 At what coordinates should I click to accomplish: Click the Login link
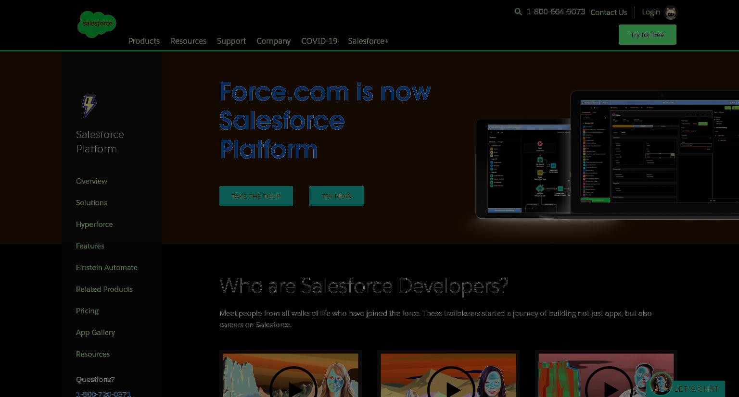coord(651,12)
